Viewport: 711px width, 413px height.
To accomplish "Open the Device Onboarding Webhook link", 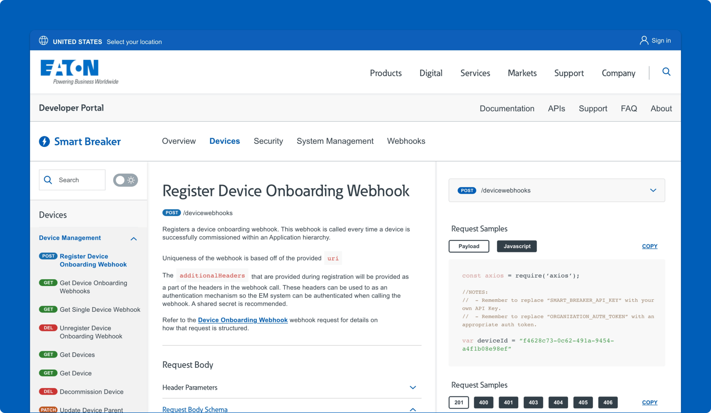I will pos(243,320).
